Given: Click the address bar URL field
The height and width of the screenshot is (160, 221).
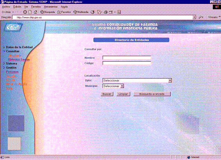Looking at the screenshot, I should click(103, 17).
